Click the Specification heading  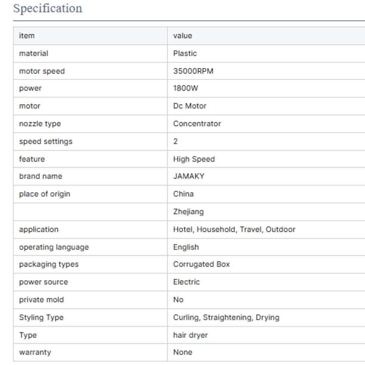(48, 9)
